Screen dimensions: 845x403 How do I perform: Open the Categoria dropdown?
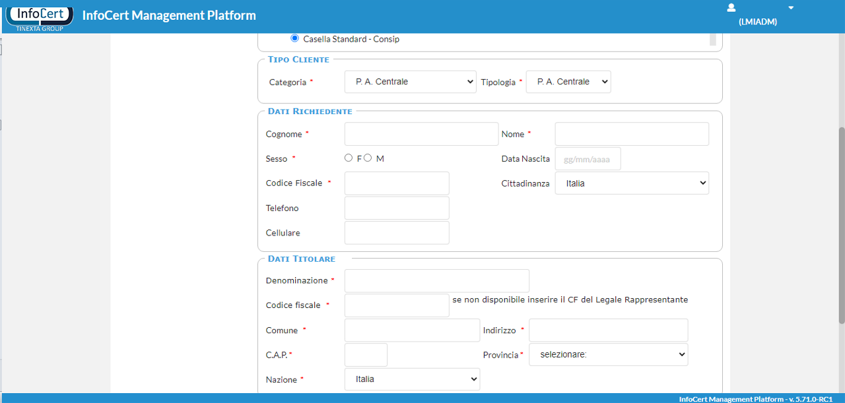(410, 82)
